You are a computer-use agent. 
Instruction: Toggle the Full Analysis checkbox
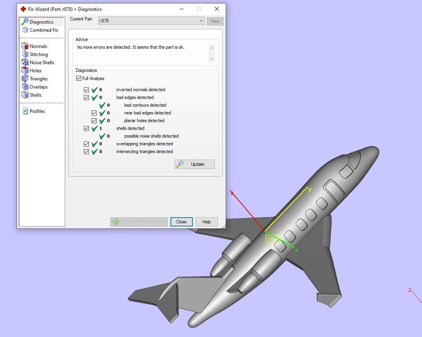tap(78, 78)
